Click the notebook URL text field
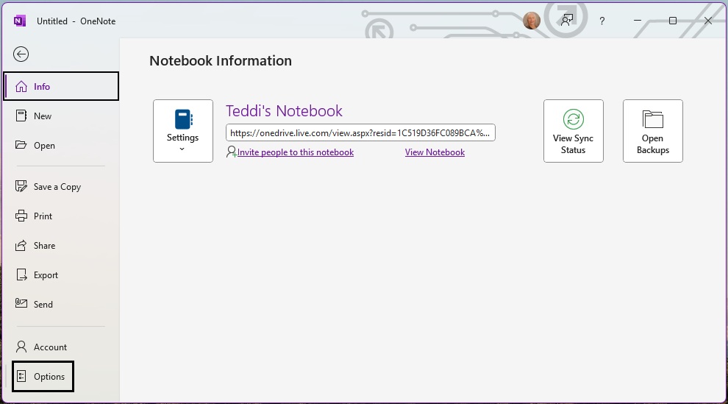This screenshot has height=404, width=728. (x=360, y=132)
